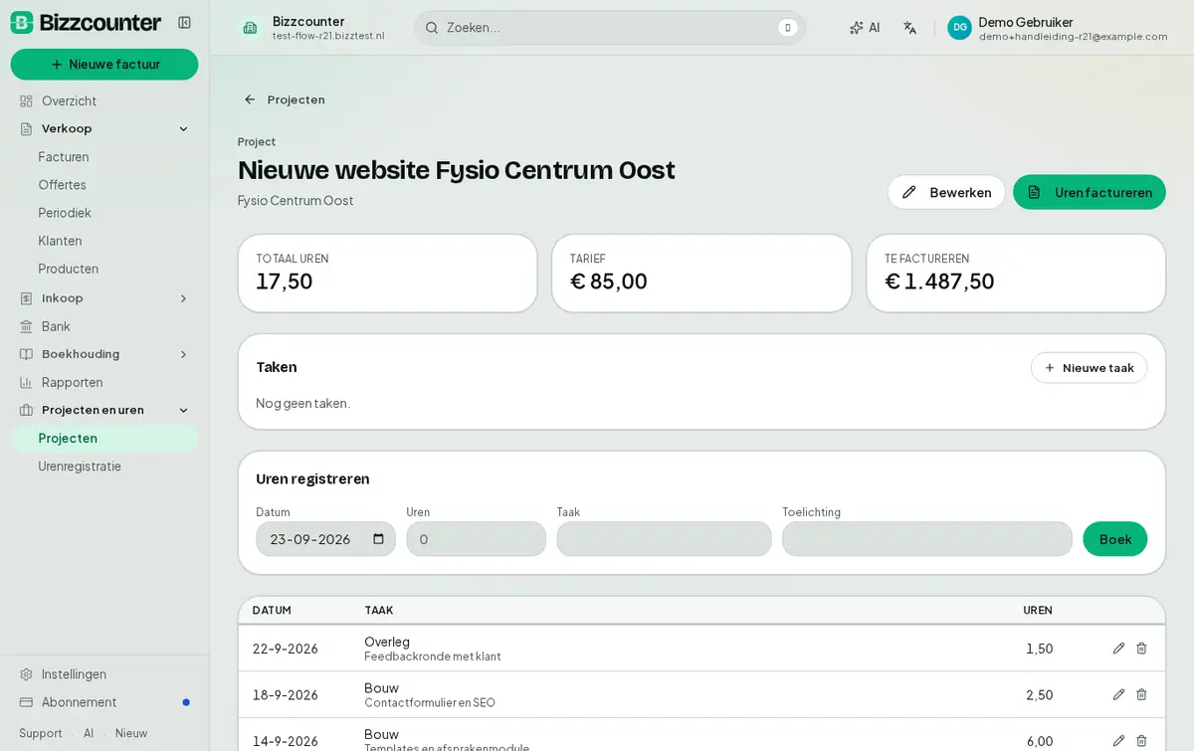Expand the Inkoop section chevron
1194x751 pixels.
183,298
